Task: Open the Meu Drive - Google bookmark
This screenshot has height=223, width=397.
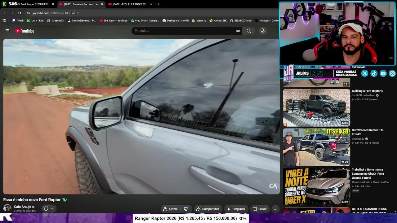Action: 145,21
